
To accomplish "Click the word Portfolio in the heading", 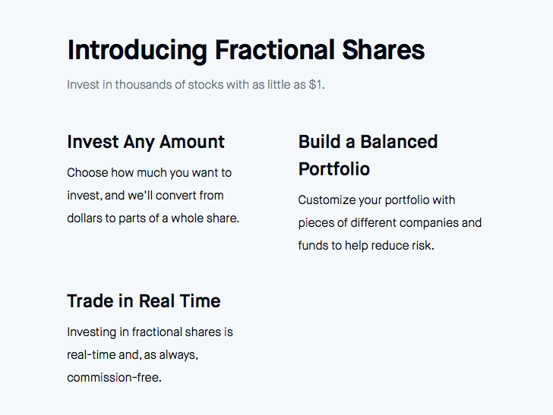I will 334,169.
